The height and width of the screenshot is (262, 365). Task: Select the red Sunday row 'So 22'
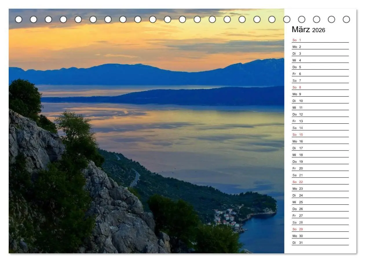(320, 182)
